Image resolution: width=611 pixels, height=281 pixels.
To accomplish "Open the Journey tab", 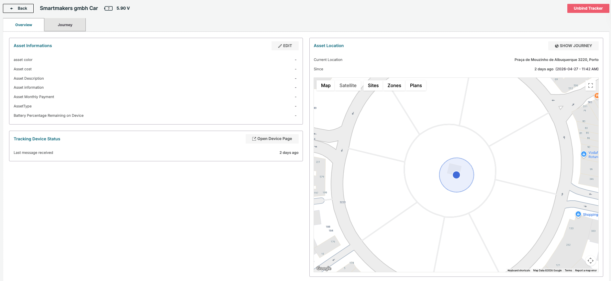I will point(65,25).
